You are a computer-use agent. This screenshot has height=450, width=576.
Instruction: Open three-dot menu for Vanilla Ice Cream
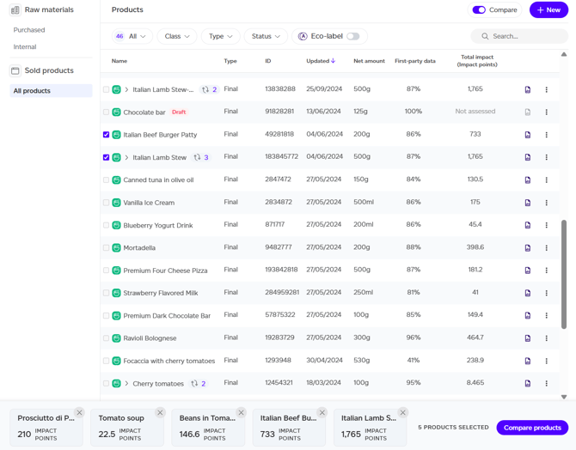click(x=546, y=204)
